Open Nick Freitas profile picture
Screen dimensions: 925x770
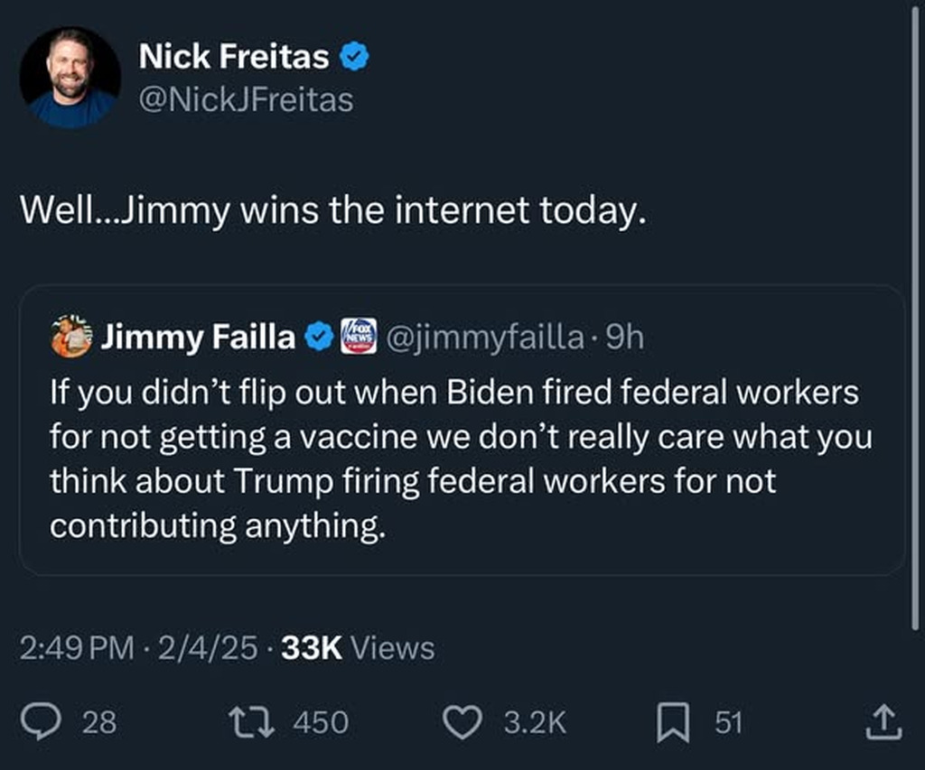tap(70, 77)
